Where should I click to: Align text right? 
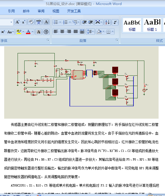coord(69,32)
